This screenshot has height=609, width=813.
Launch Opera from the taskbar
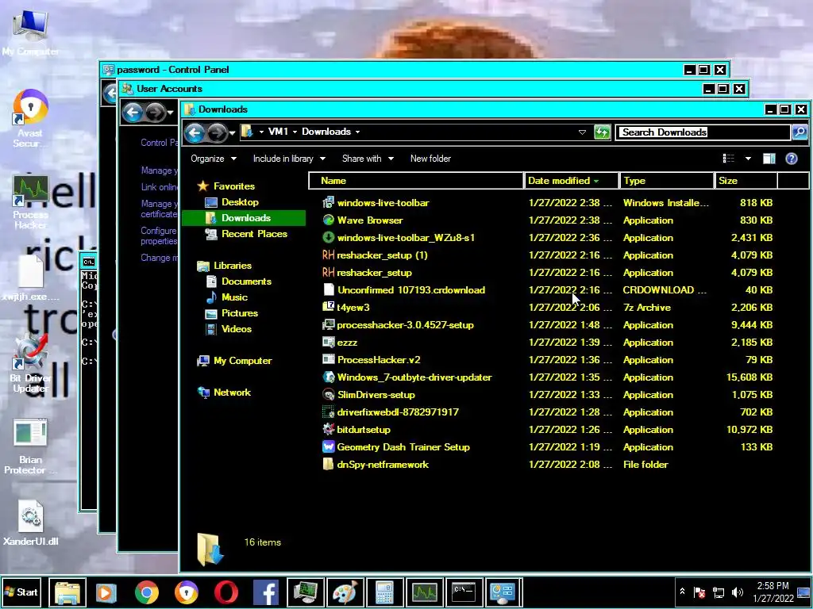(x=226, y=592)
